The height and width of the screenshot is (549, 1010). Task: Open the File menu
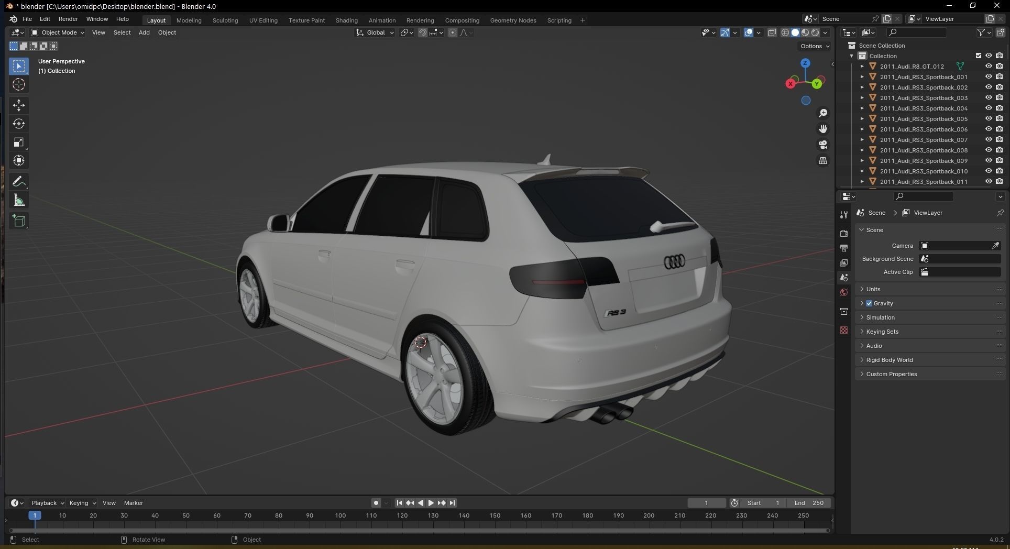pos(27,19)
